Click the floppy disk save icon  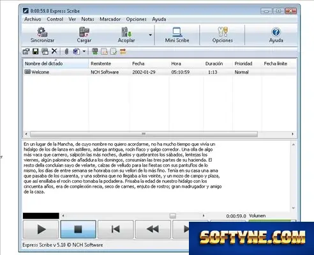[35, 51]
